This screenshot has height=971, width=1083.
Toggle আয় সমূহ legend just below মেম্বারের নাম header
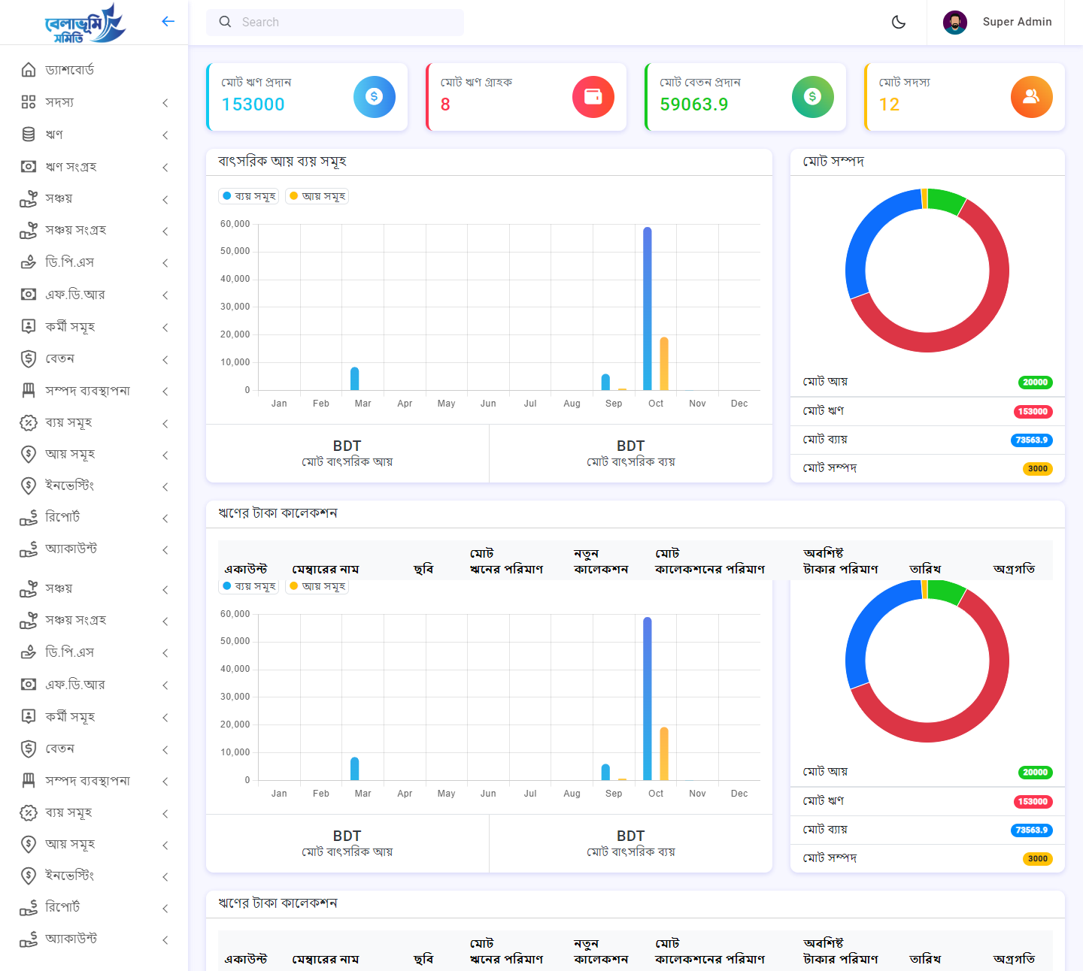[x=317, y=586]
